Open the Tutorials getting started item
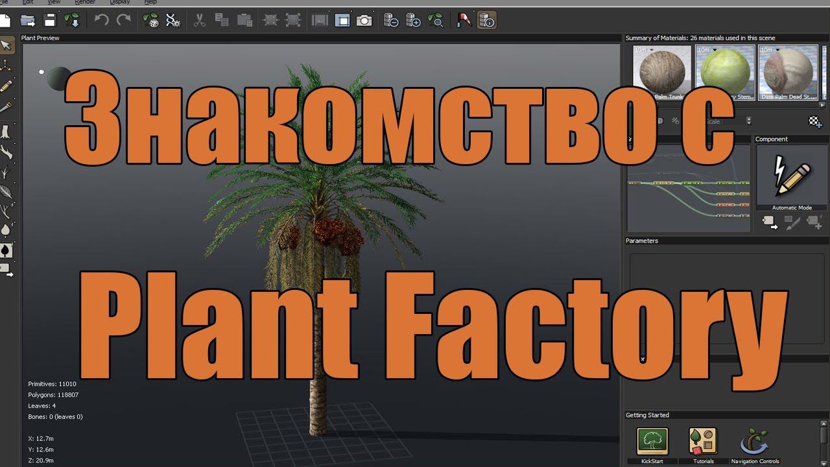 (703, 445)
